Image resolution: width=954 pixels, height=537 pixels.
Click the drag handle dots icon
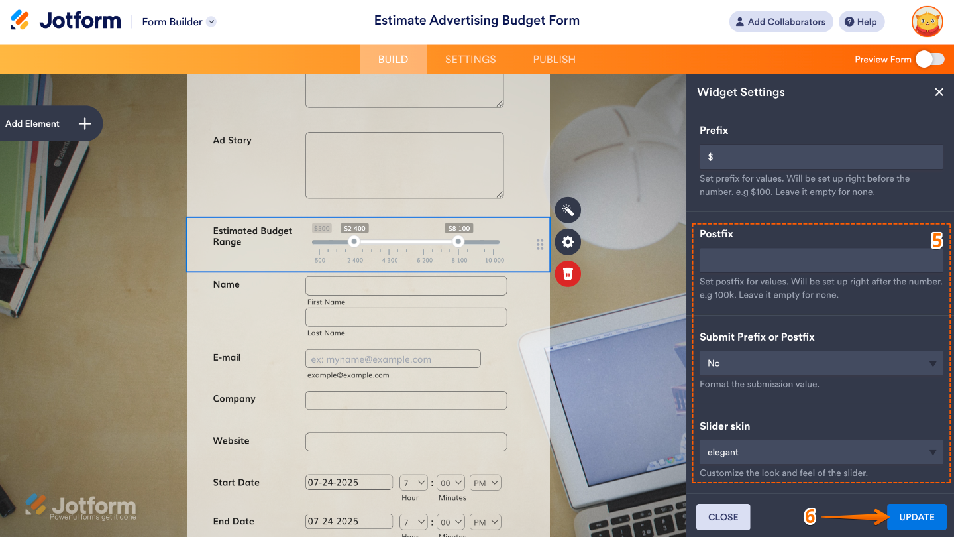540,245
